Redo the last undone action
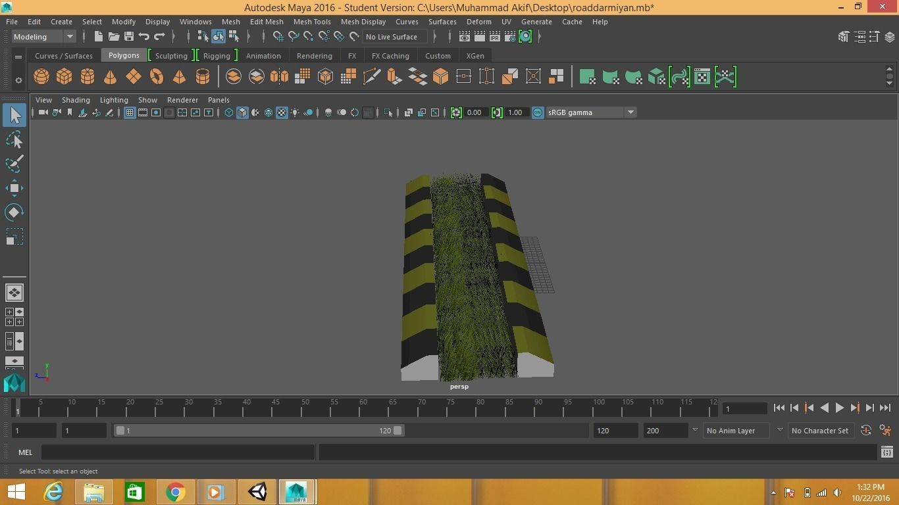 (x=159, y=37)
